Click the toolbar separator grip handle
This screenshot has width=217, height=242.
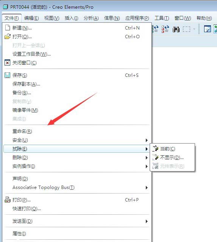click(x=199, y=29)
